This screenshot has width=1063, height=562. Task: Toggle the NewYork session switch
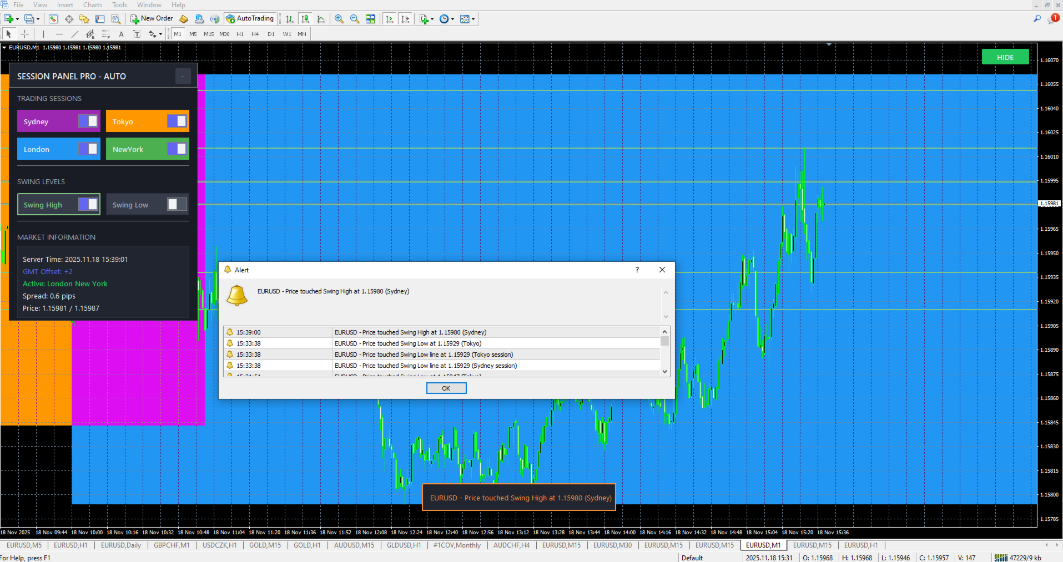pos(177,149)
